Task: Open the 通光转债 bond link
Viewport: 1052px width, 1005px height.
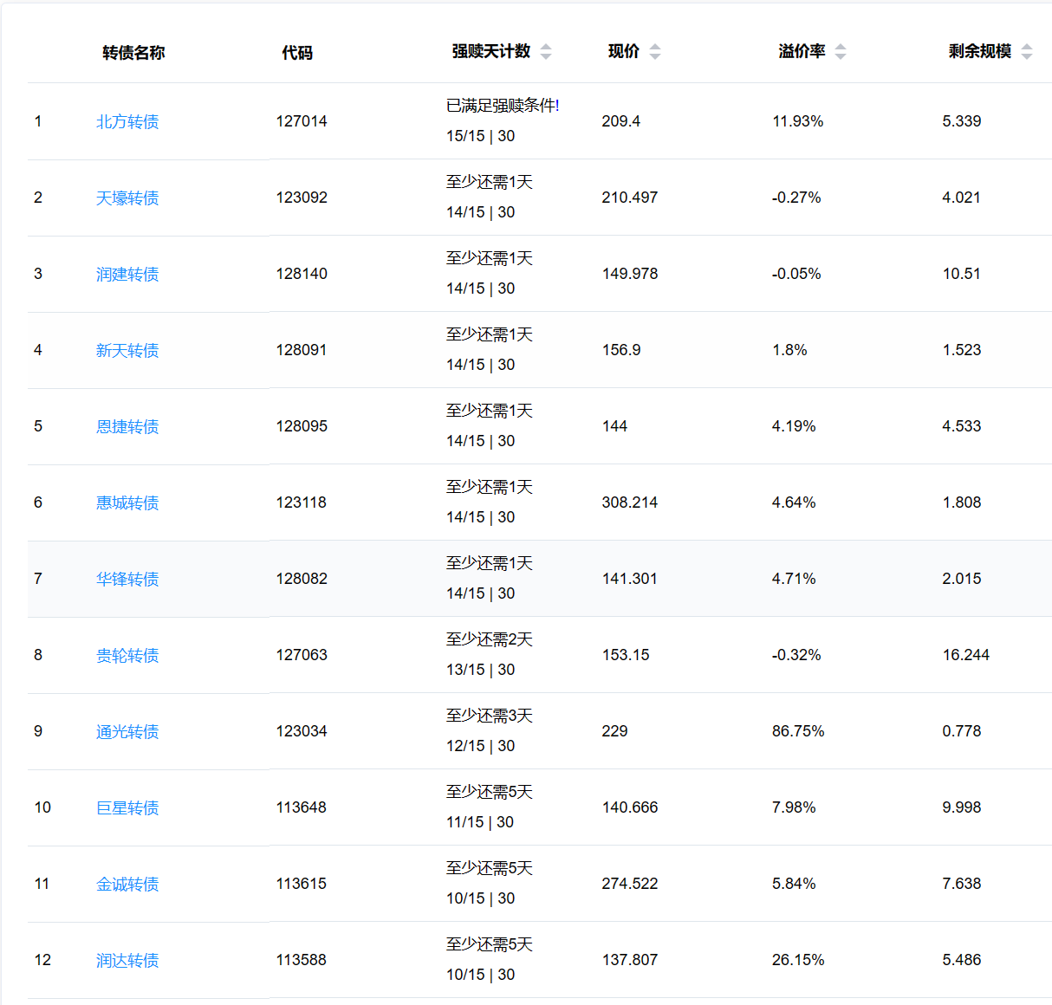Action: pos(127,732)
